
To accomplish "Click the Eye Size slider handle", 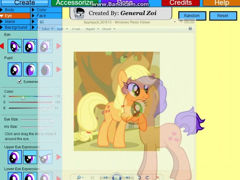I will click(53, 121).
